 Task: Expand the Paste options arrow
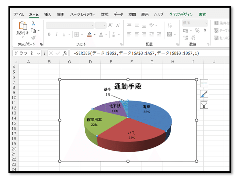(x=23, y=37)
